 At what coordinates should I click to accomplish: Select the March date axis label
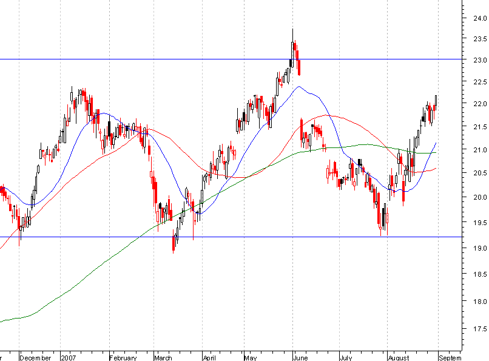(163, 357)
